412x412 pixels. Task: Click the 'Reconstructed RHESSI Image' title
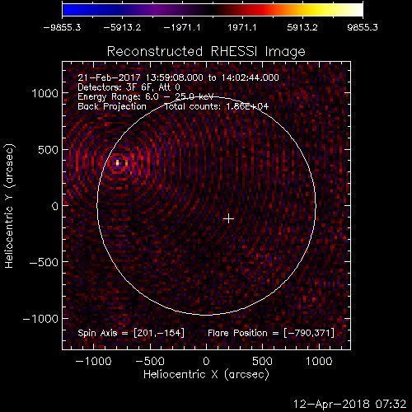(x=206, y=52)
